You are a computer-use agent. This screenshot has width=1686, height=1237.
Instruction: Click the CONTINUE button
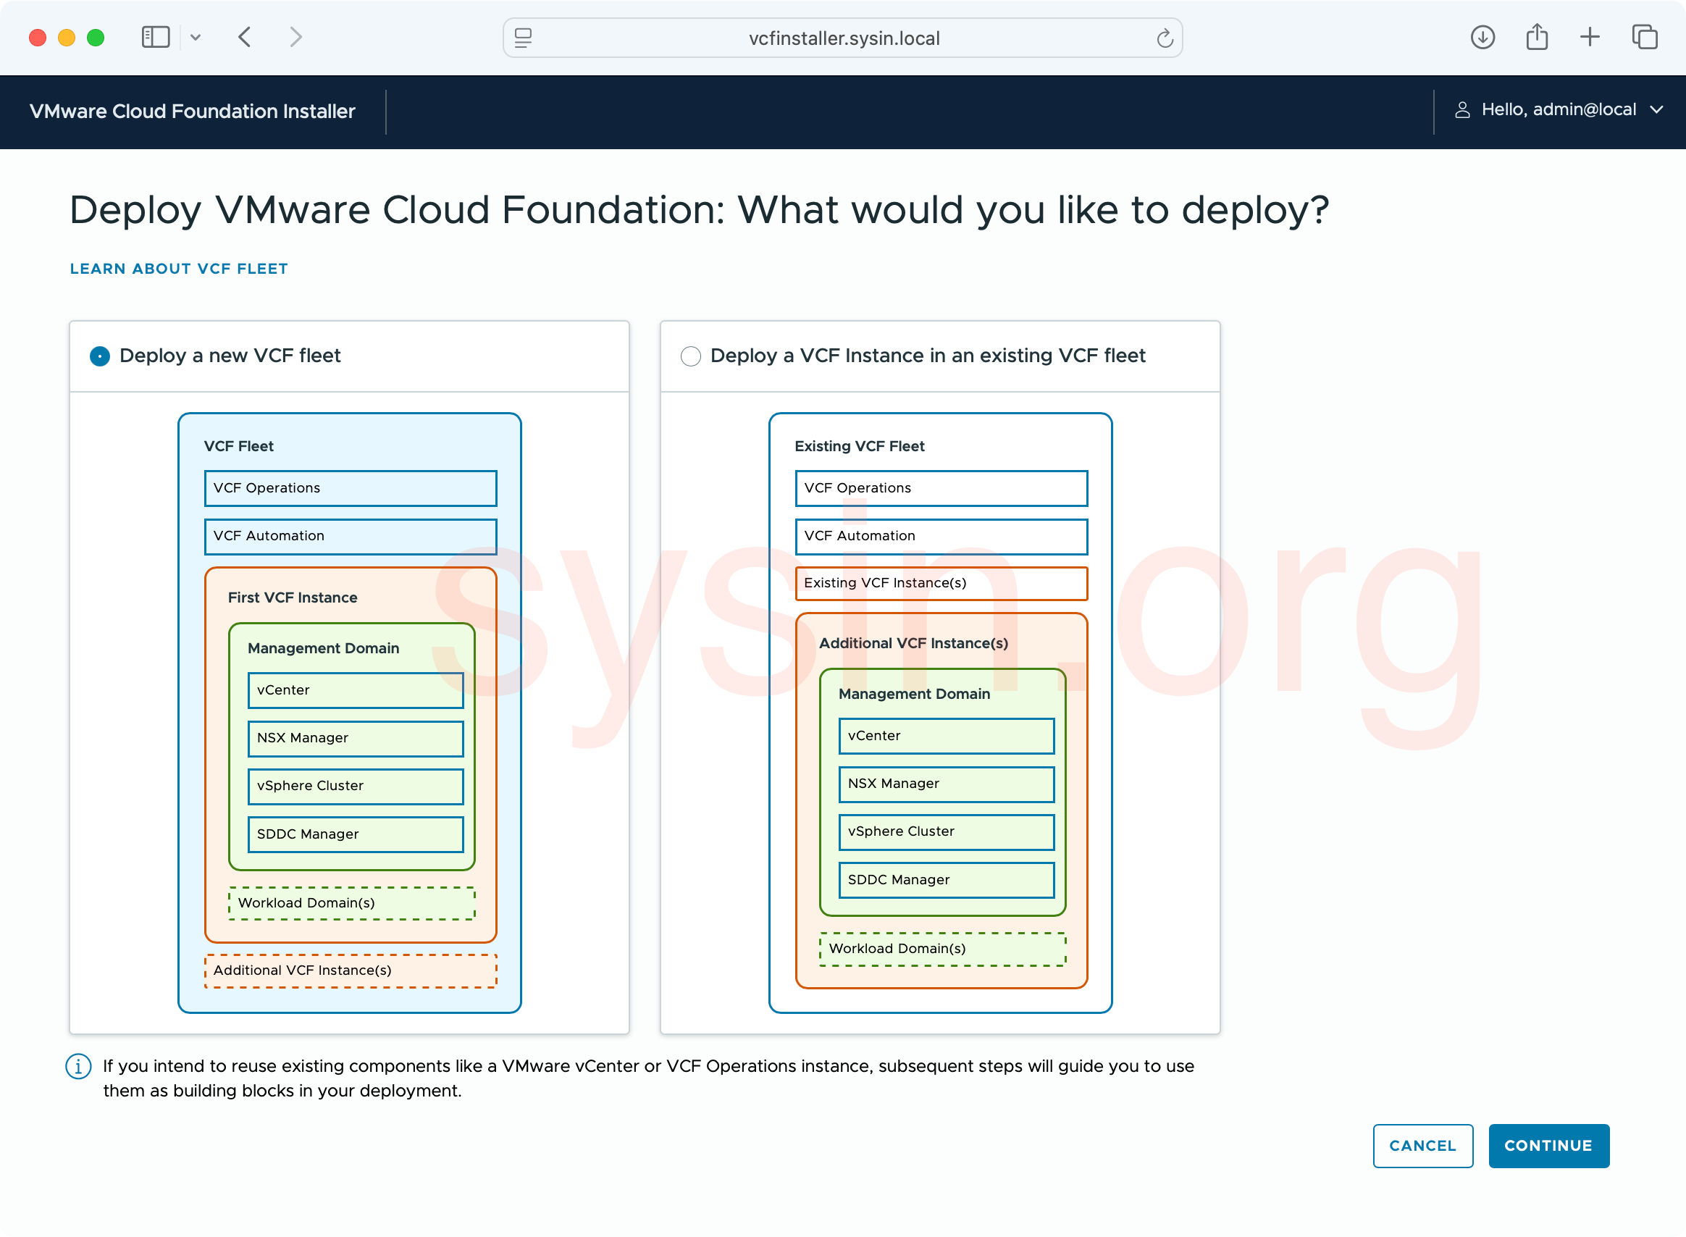[1548, 1146]
